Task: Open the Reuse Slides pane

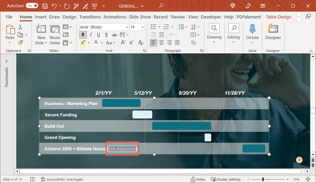Action: (x=55, y=35)
